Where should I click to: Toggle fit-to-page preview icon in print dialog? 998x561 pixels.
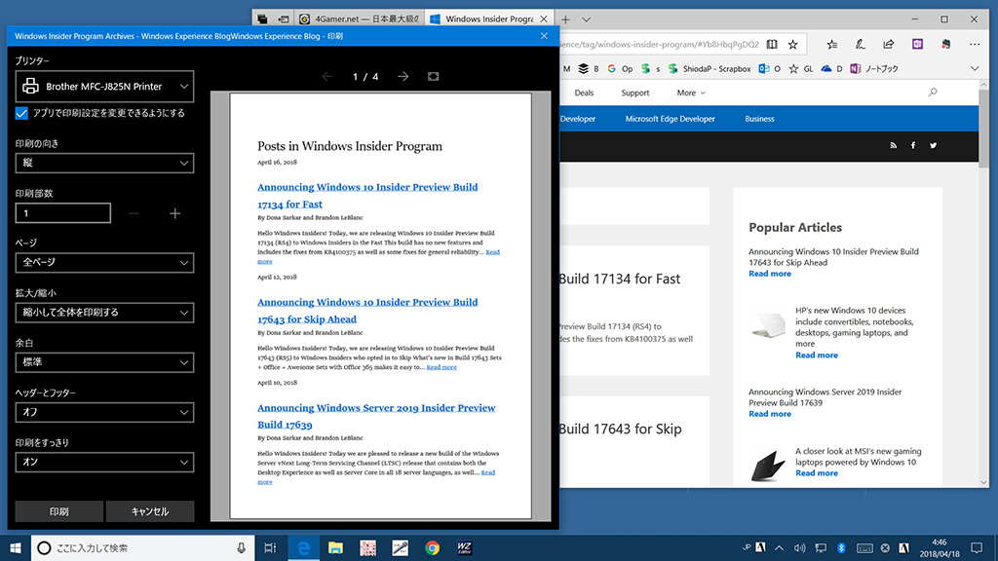pyautogui.click(x=434, y=76)
